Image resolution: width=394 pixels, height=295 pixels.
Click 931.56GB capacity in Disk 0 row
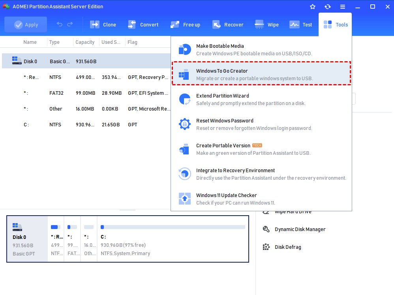[86, 61]
